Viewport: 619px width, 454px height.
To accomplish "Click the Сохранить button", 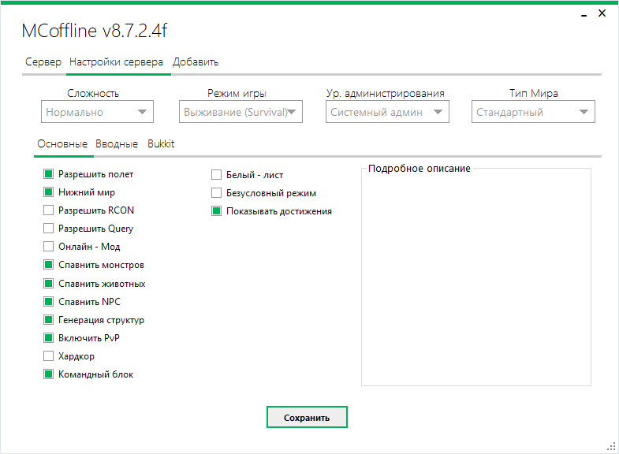I will (x=307, y=417).
